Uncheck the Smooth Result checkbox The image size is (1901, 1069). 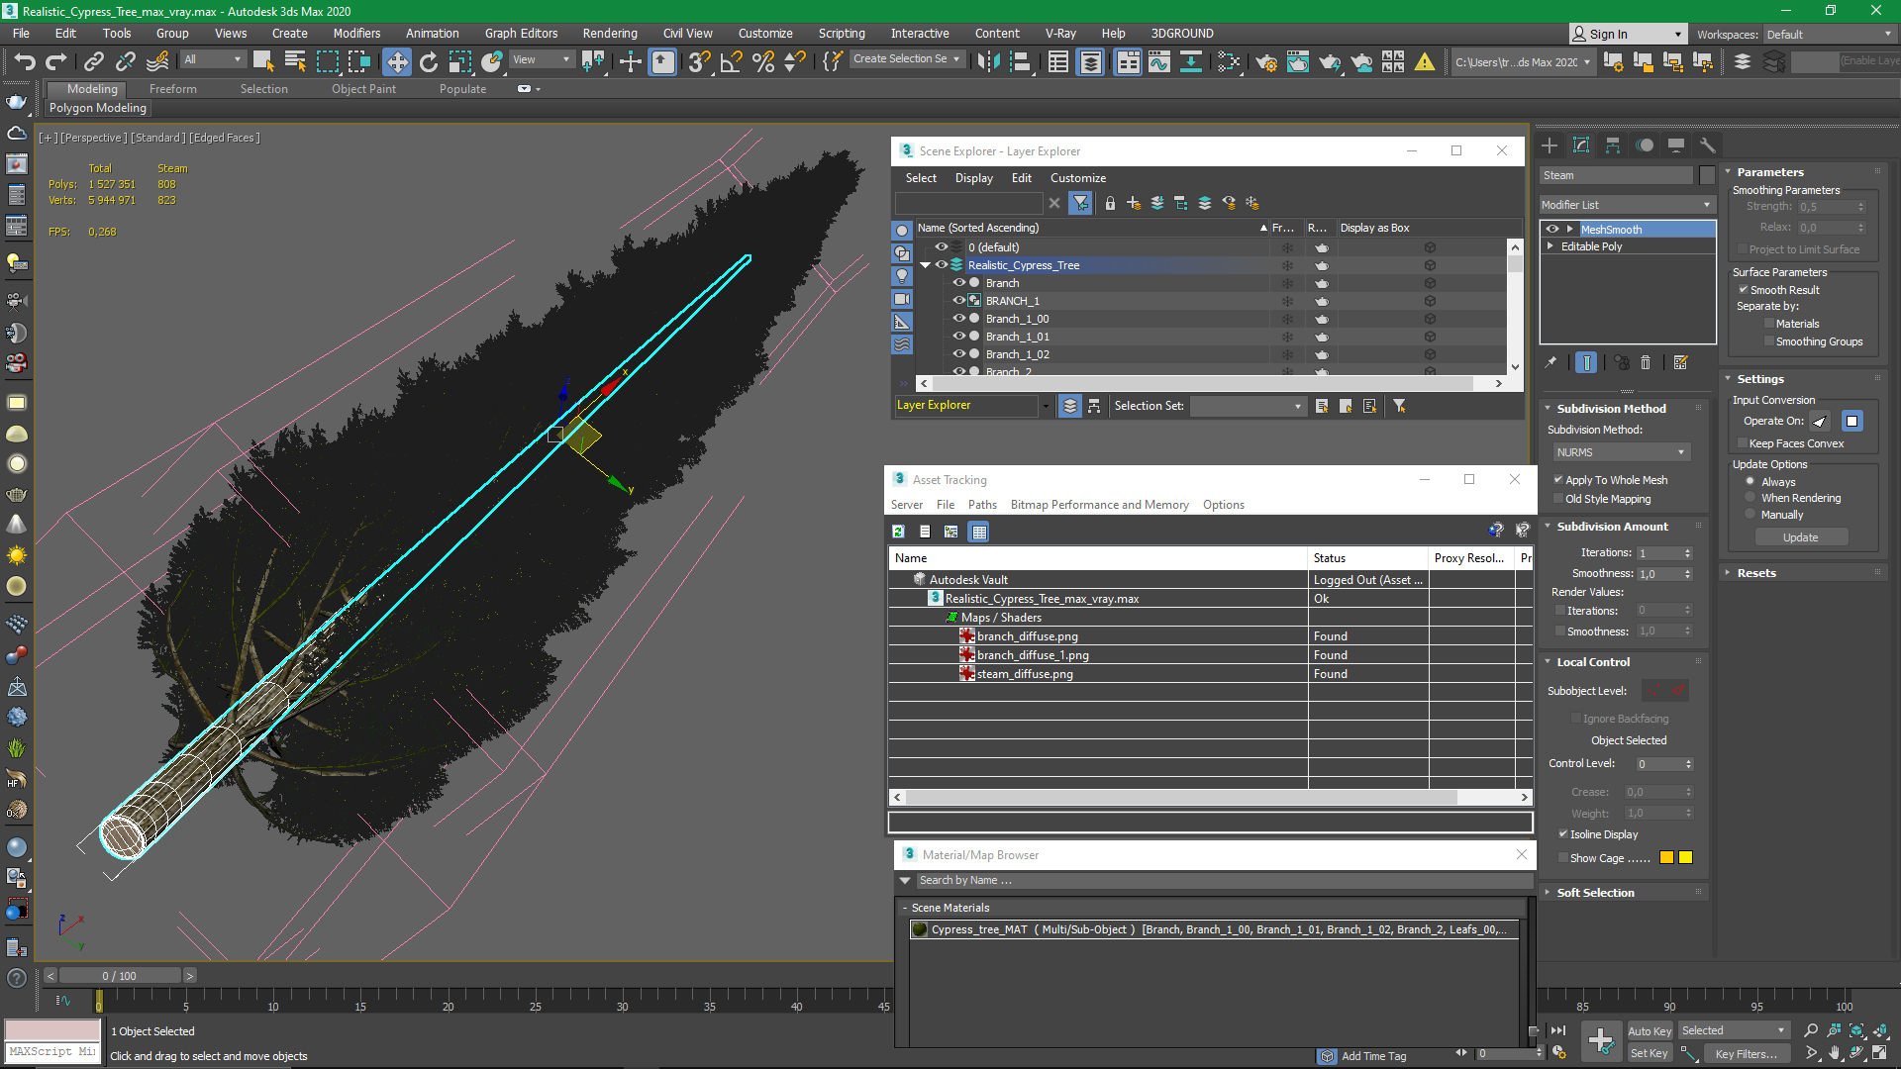tap(1744, 290)
